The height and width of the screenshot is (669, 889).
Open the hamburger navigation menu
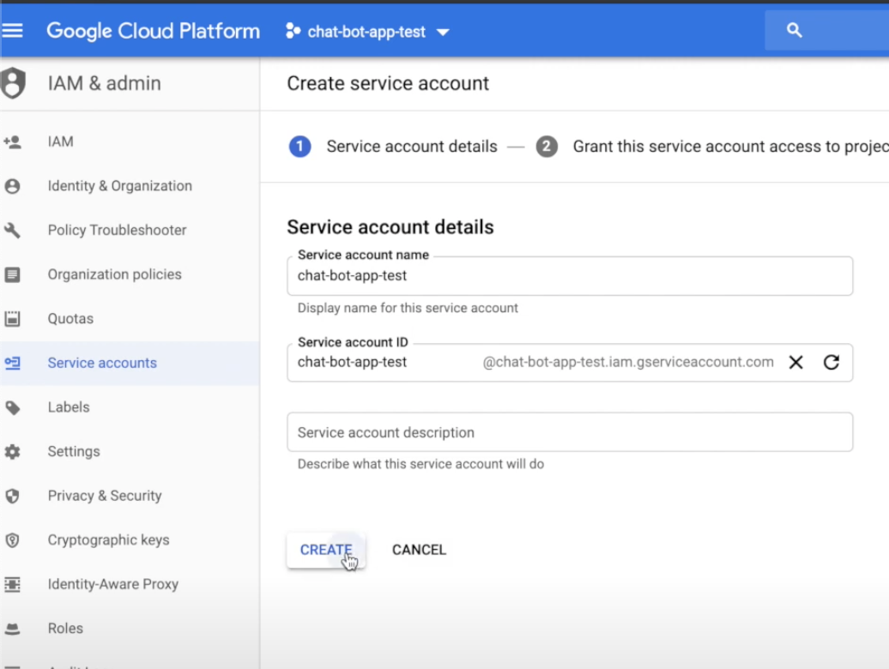13,31
